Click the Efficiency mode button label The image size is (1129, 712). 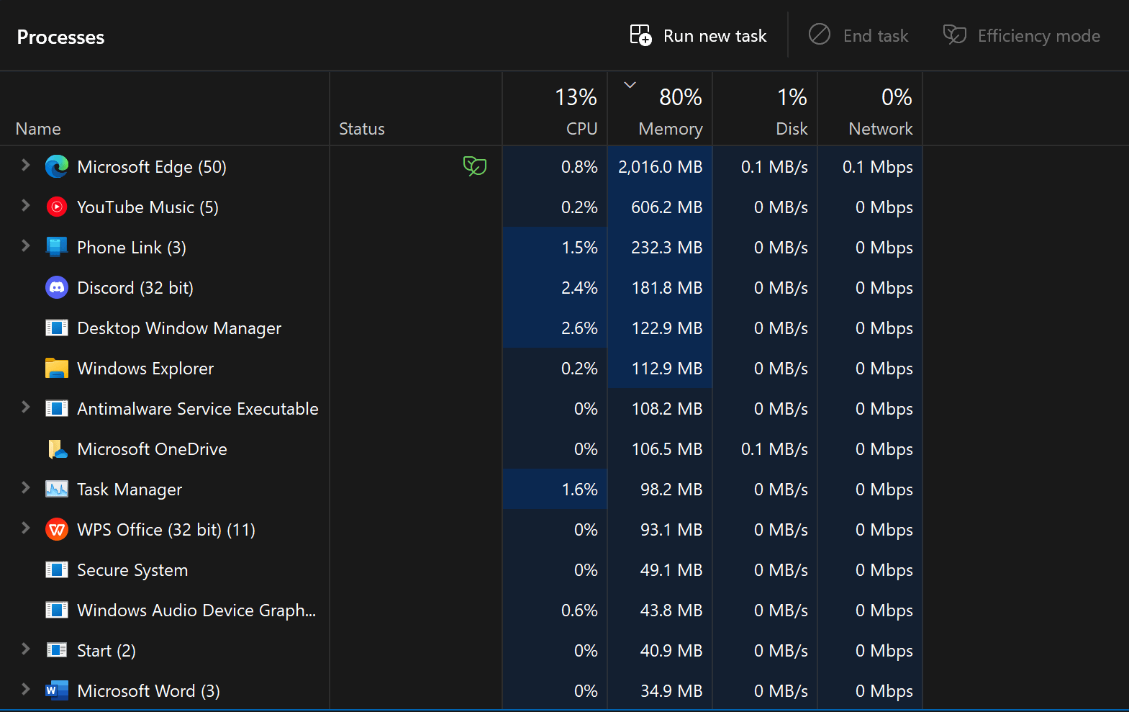1039,36
